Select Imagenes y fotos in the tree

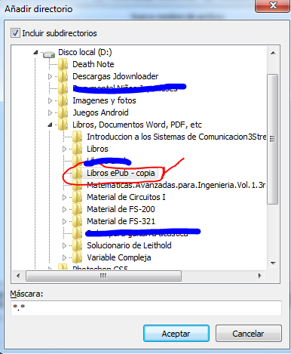pos(104,100)
